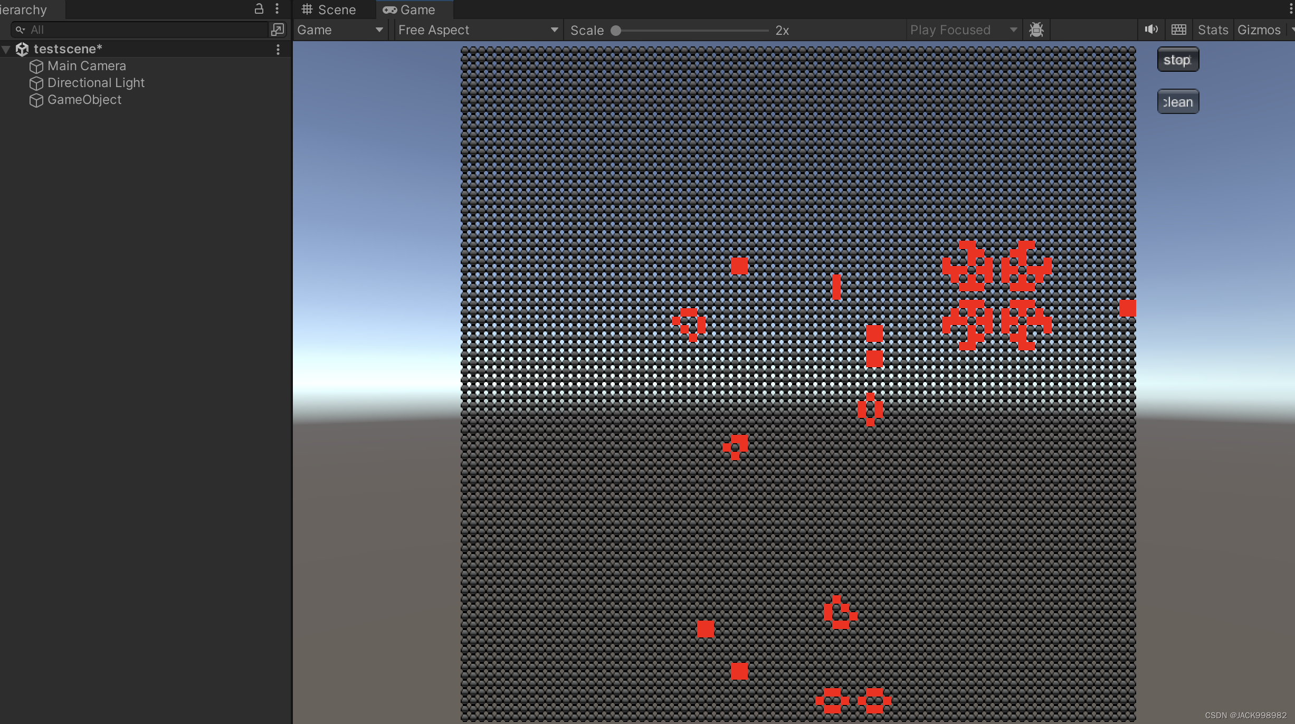
Task: Toggle the debug bug icon in Game toolbar
Action: [1036, 30]
